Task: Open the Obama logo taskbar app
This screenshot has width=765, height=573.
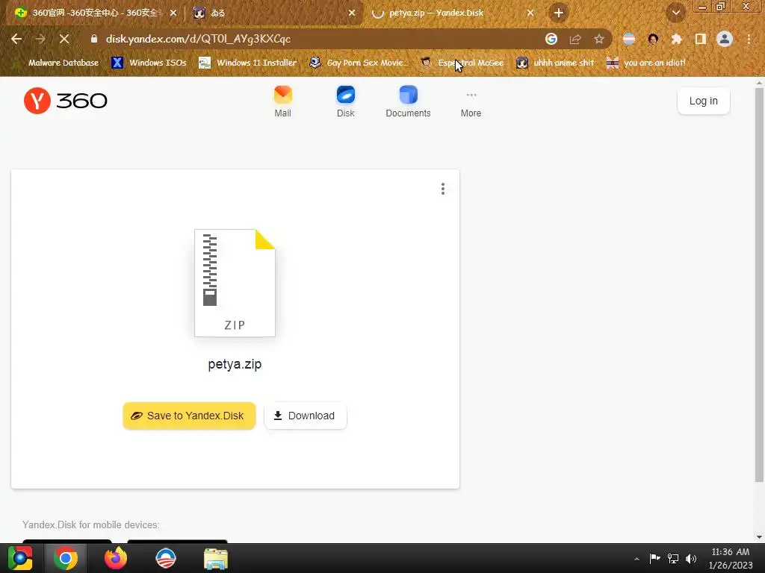Action: tap(165, 558)
